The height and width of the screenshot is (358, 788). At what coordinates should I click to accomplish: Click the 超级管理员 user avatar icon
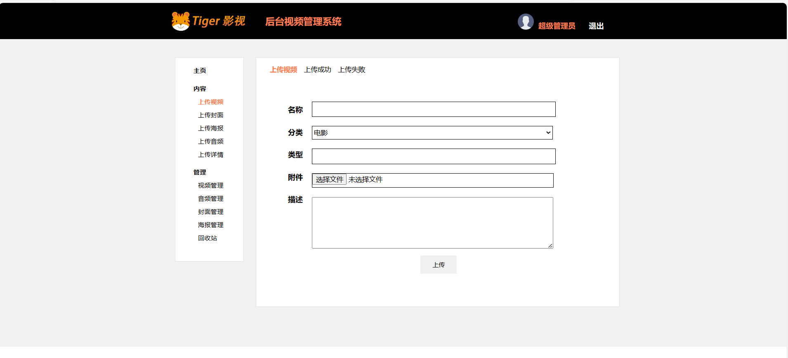526,21
